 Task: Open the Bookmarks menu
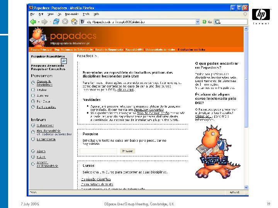coord(72,14)
